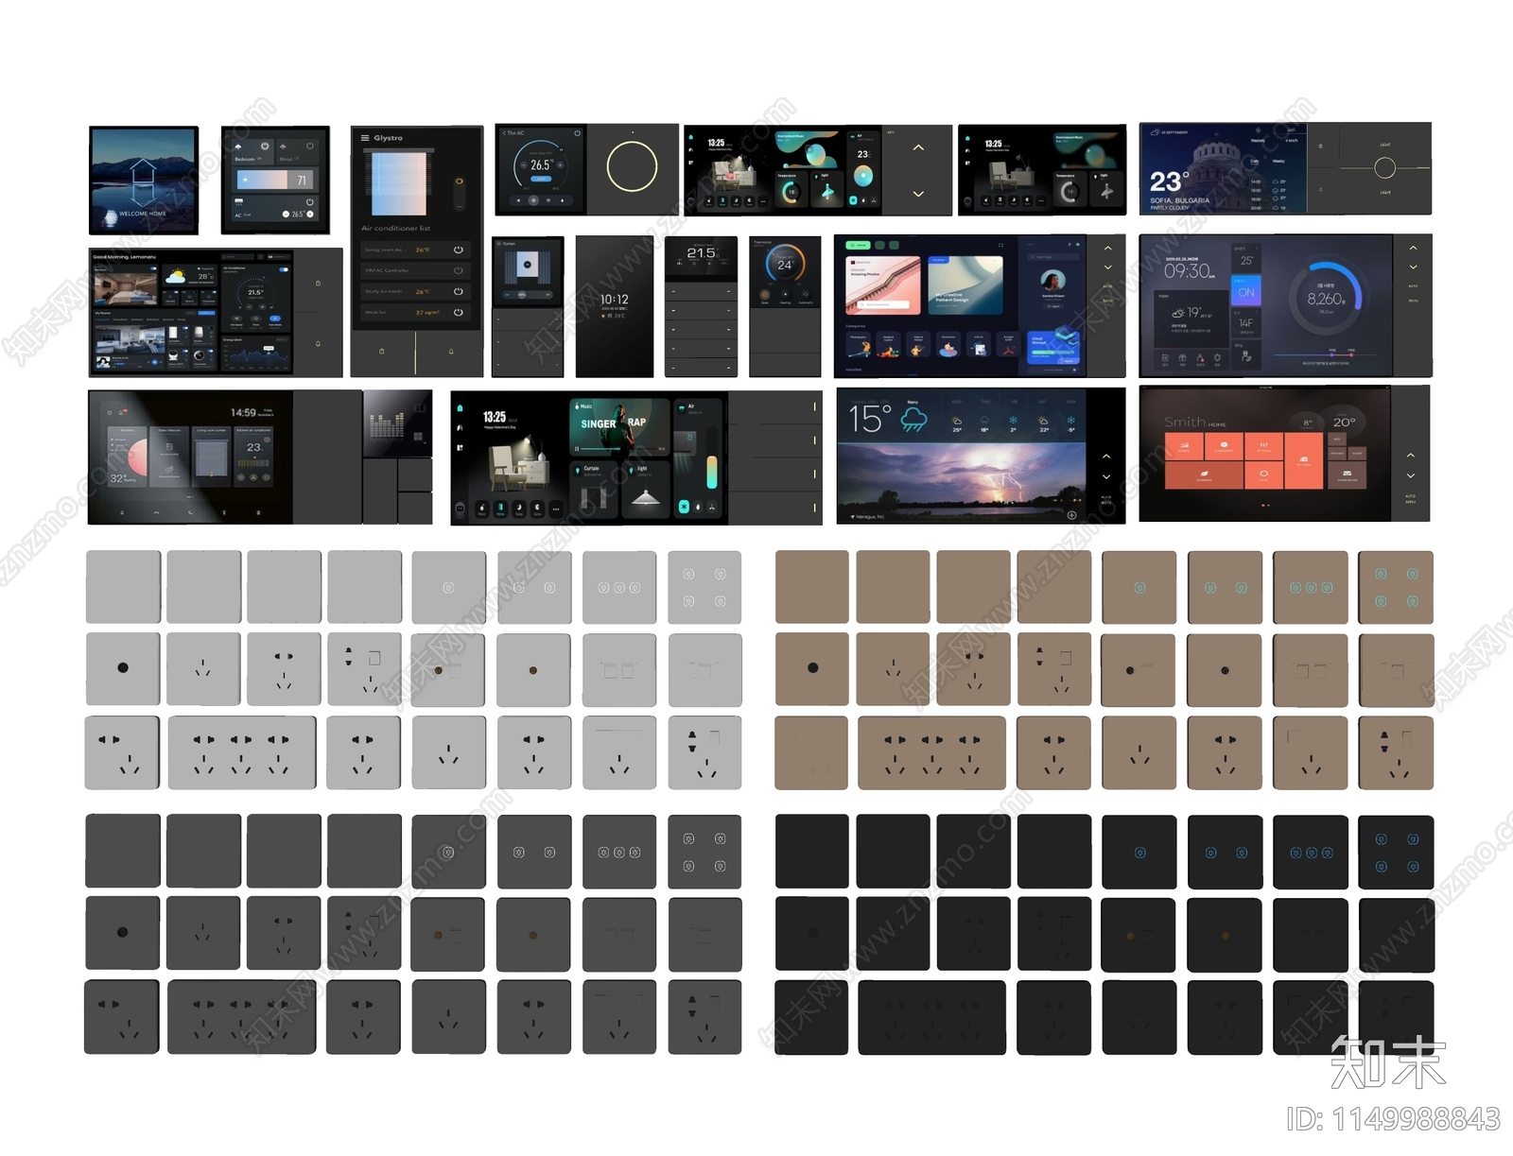The height and width of the screenshot is (1156, 1513).
Task: Select the green Home tab
Action: point(859,245)
